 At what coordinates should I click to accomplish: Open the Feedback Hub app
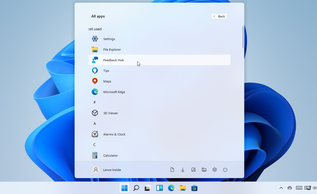(x=159, y=60)
